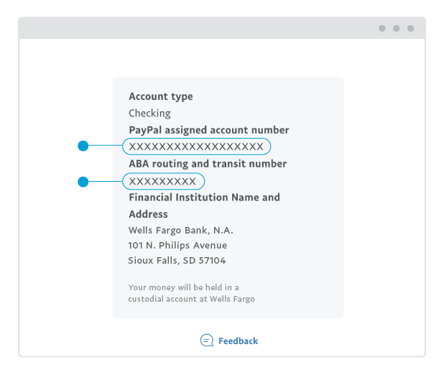444x375 pixels.
Task: Click the ABA routing and transit number label
Action: [x=208, y=164]
